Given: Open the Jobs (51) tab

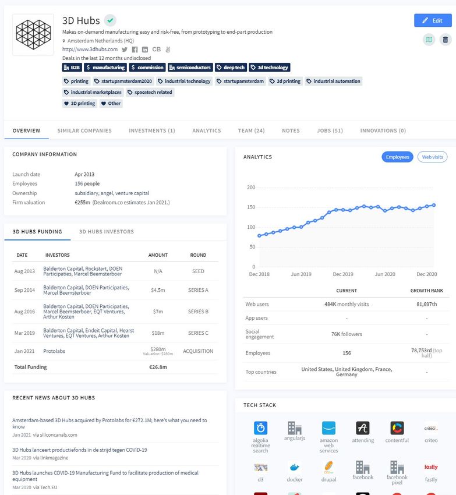Looking at the screenshot, I should [330, 130].
